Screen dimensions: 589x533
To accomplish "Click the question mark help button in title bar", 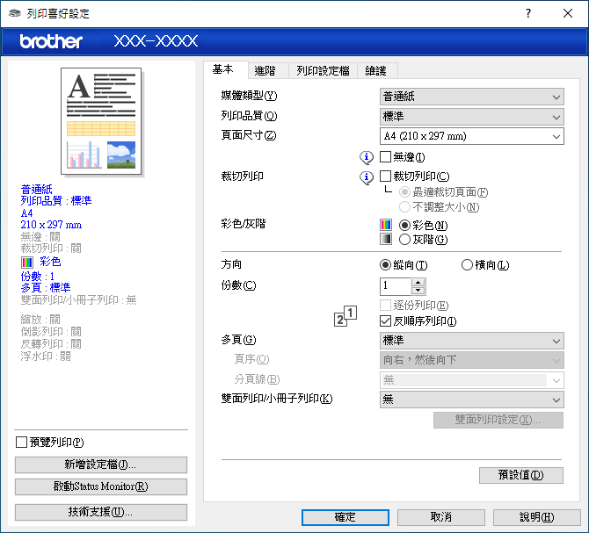I will (x=528, y=13).
